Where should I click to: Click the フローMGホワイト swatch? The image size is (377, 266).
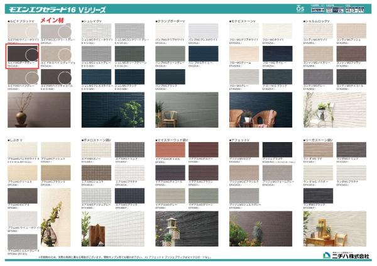point(278,31)
